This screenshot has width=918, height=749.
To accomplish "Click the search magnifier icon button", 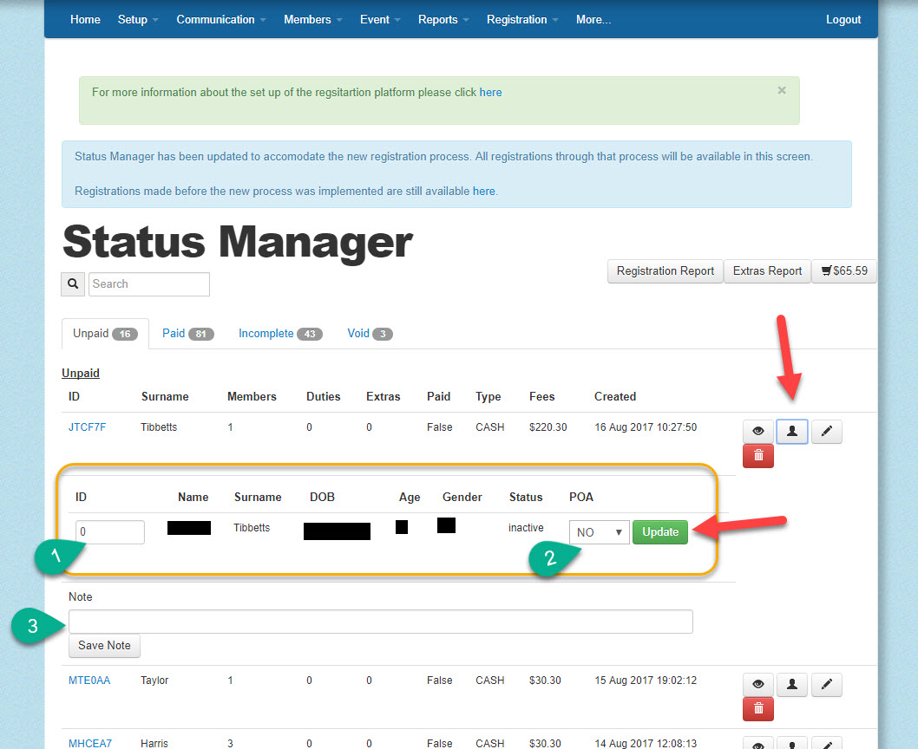I will 73,283.
